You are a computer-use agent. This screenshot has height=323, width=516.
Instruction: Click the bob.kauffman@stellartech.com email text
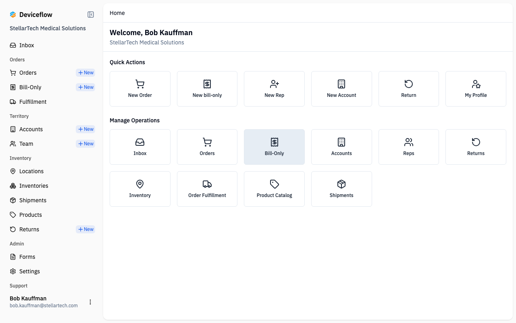click(44, 306)
